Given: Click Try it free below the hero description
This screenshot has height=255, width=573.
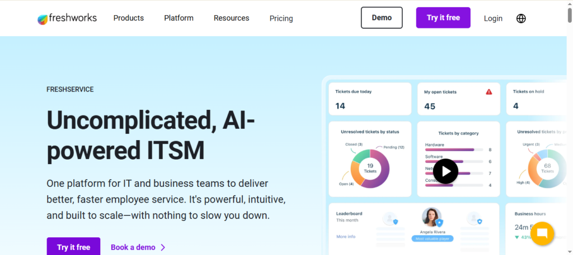Looking at the screenshot, I should 73,247.
